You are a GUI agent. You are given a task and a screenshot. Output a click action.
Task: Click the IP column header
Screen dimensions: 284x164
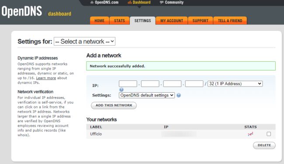(x=166, y=127)
